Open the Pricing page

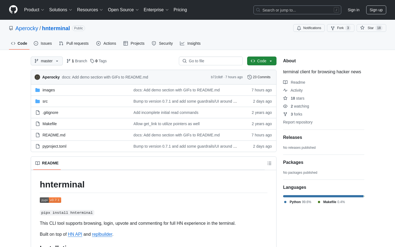(x=180, y=10)
